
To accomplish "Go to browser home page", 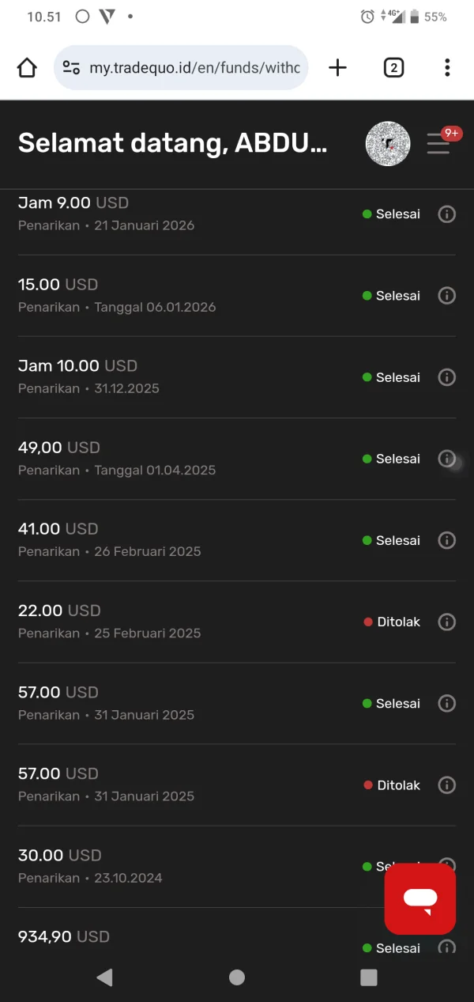I will click(x=27, y=68).
